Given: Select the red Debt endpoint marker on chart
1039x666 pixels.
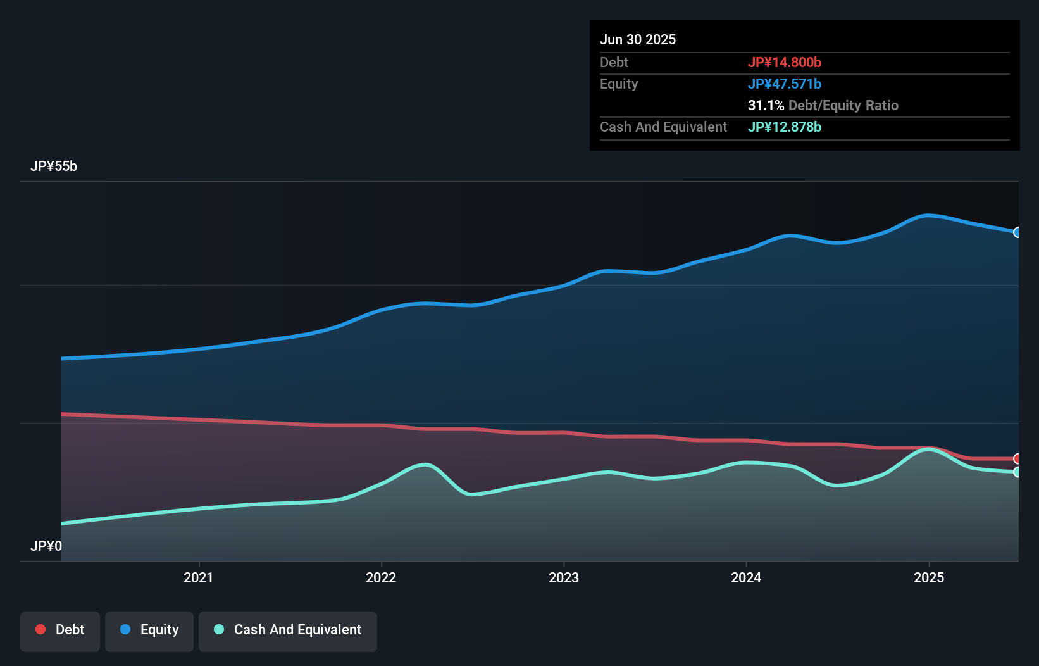Looking at the screenshot, I should (1017, 458).
